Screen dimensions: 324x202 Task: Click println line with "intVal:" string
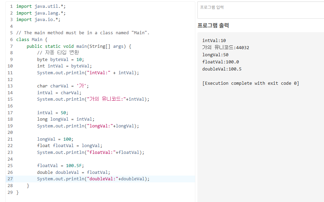[x=88, y=73]
